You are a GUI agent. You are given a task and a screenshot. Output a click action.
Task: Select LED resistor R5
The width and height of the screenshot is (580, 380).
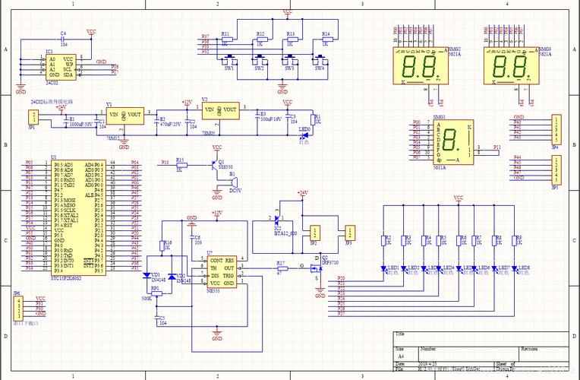(439, 241)
